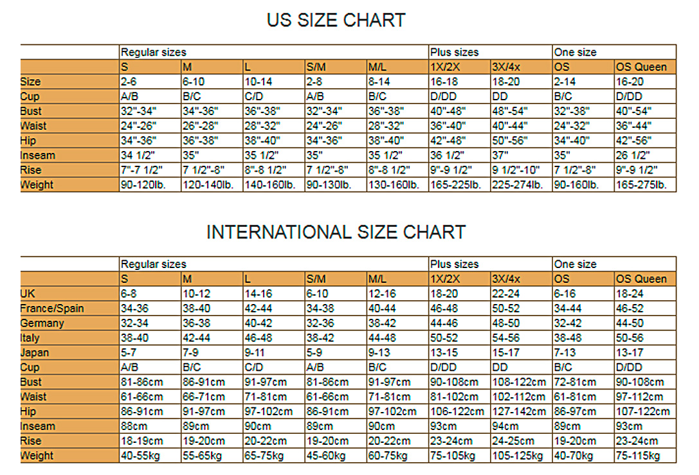This screenshot has width=699, height=475.
Task: Select the 105-125kg weight cell
Action: pos(518,456)
